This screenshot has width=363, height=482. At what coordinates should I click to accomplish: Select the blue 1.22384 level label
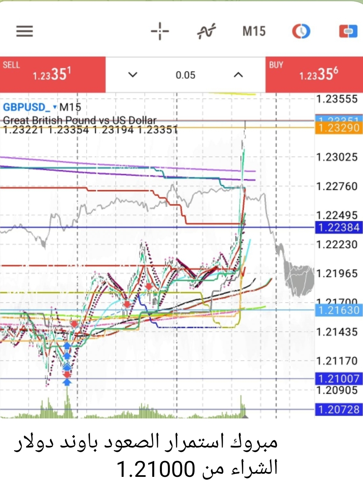click(x=338, y=228)
